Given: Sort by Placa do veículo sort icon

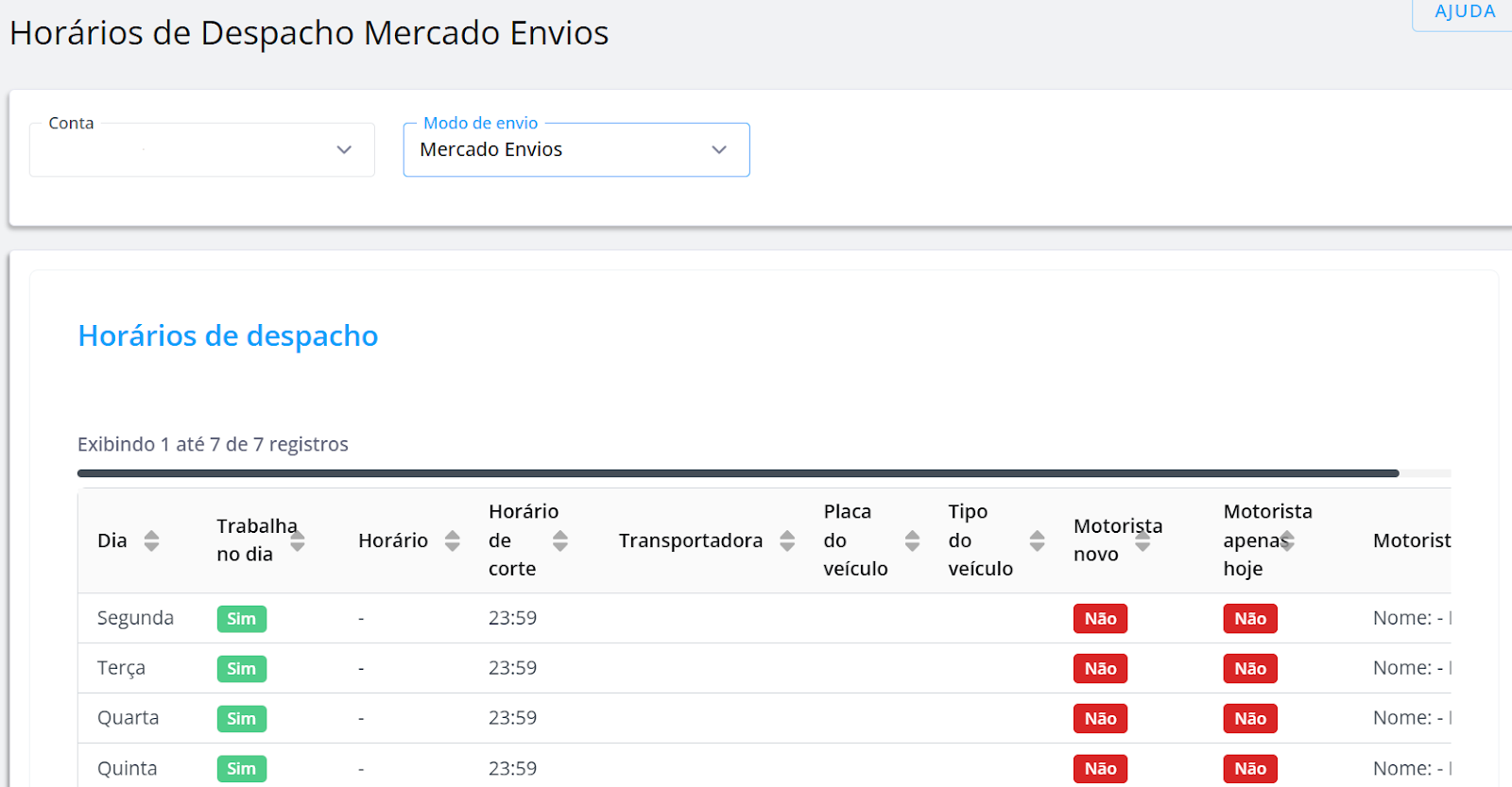Looking at the screenshot, I should click(912, 540).
